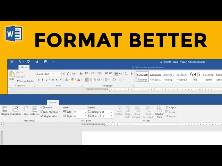Apply the Heading 1 style
Screen dimensions: 222x166
tap(169, 76)
